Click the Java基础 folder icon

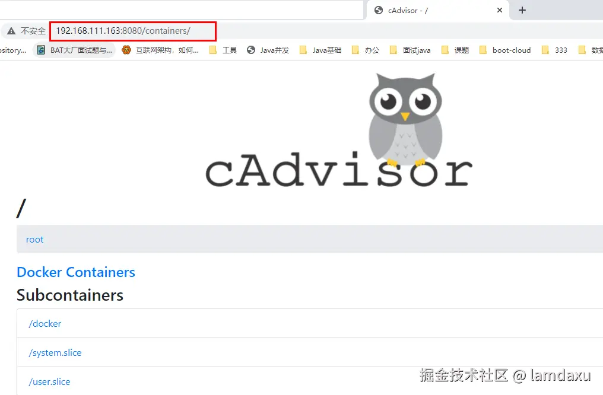(303, 50)
